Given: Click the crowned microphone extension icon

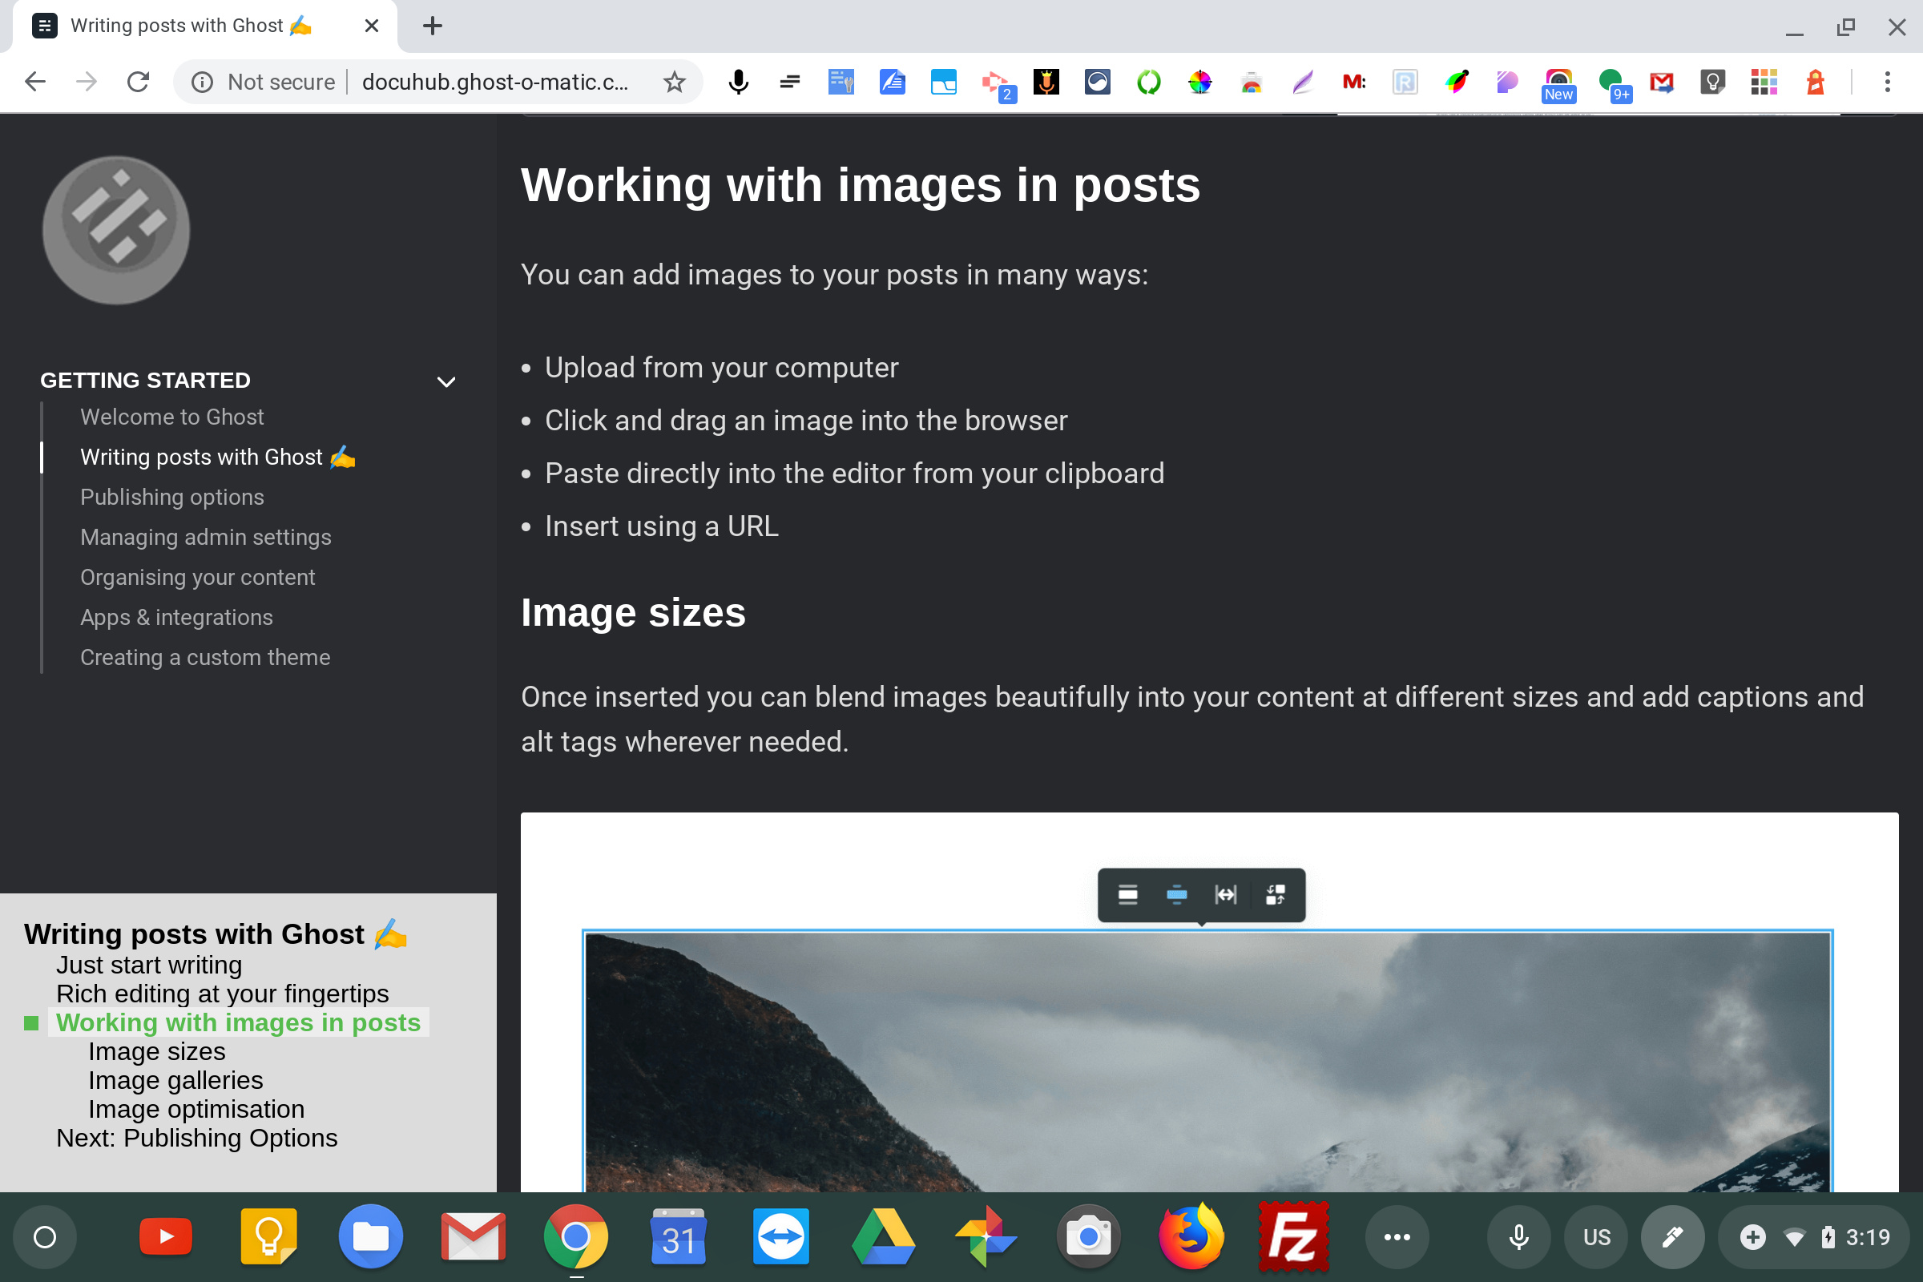Looking at the screenshot, I should point(1046,82).
